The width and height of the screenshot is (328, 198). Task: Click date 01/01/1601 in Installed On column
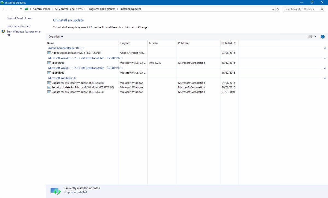tap(229, 92)
